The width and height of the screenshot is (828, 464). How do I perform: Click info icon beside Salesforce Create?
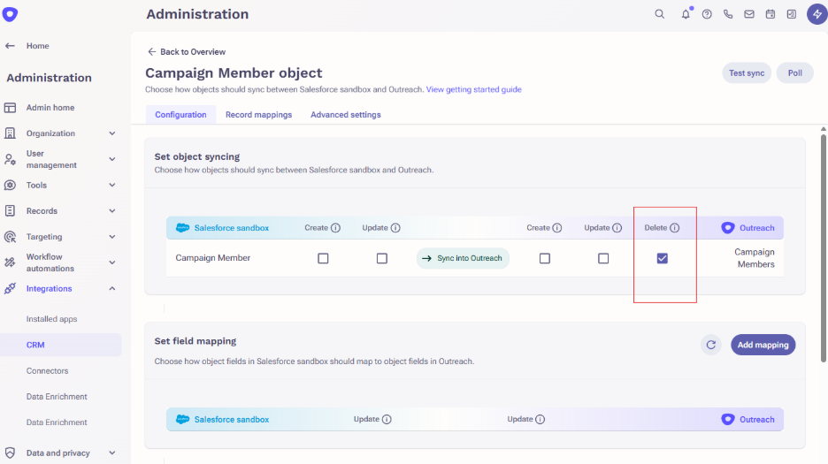click(336, 228)
